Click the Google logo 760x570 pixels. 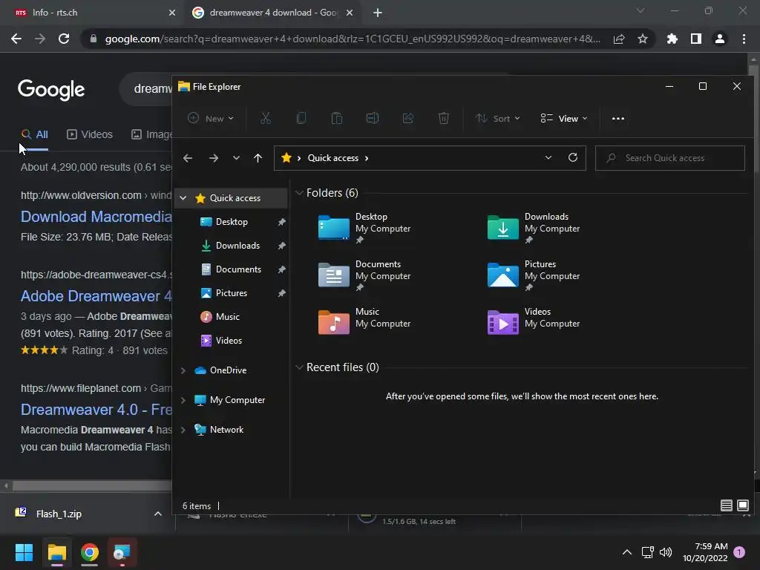click(51, 89)
